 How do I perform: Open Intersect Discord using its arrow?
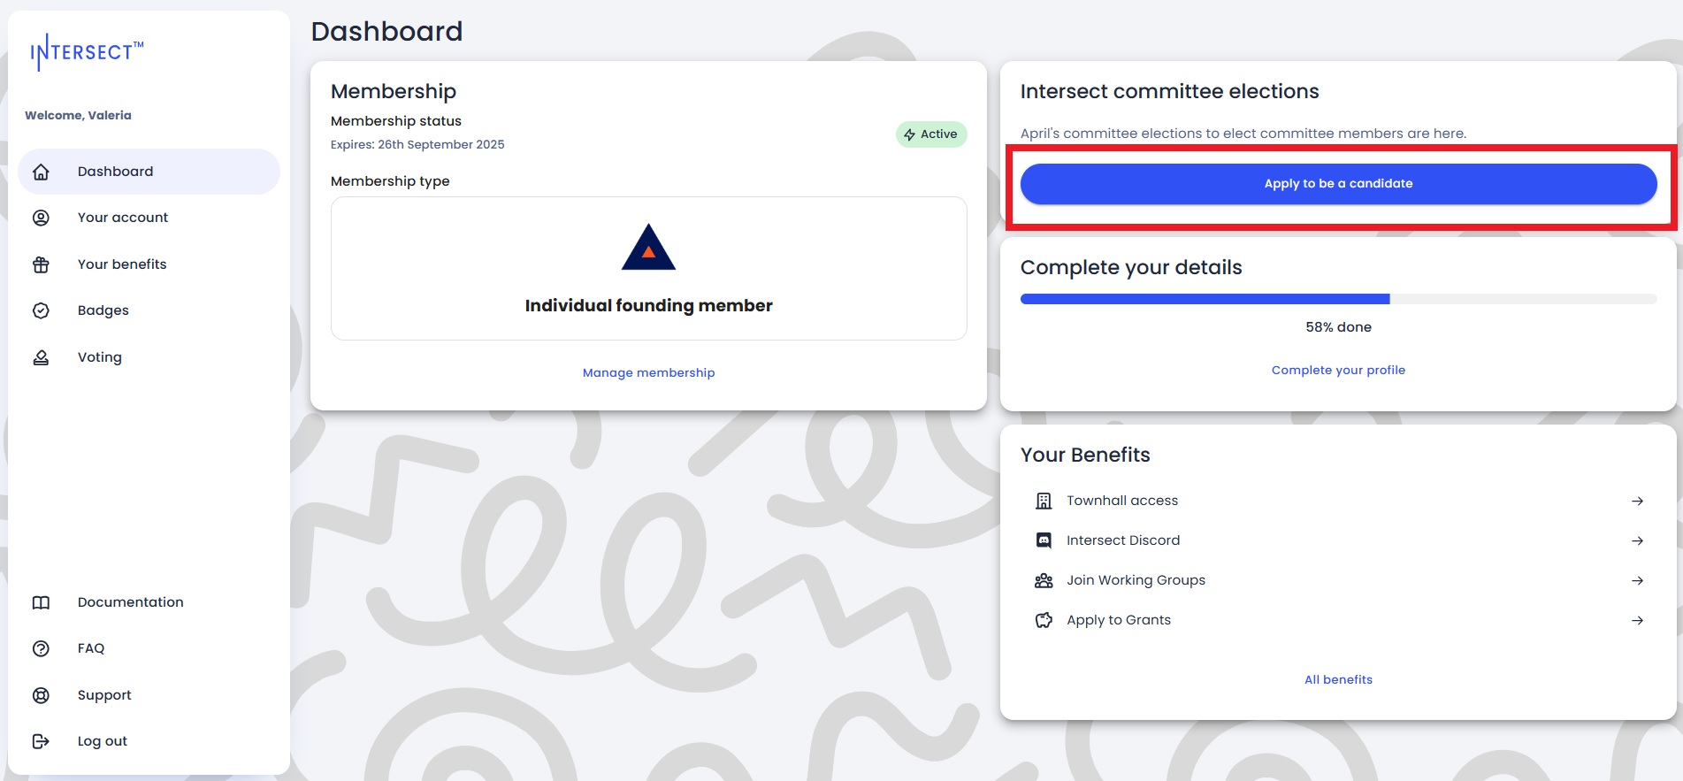(1637, 540)
